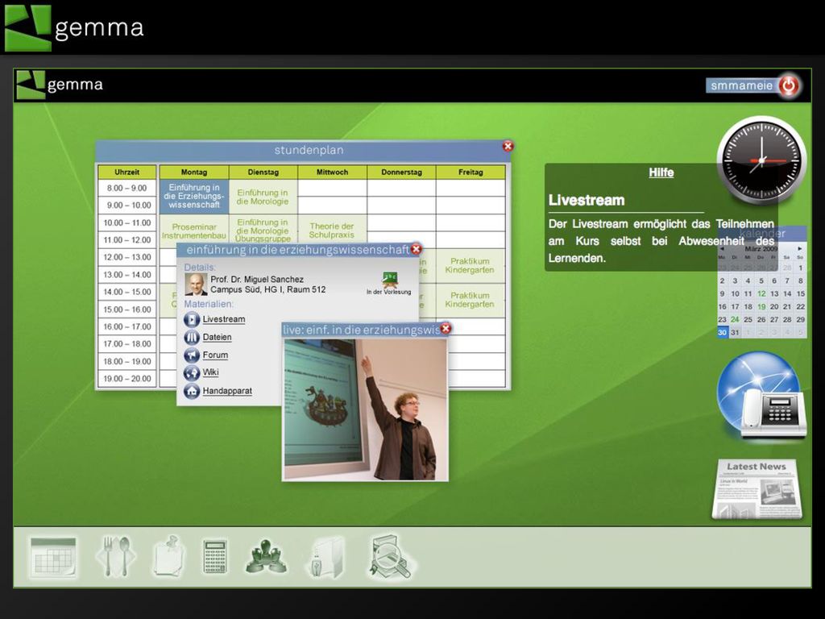Open the Wiki text link
Viewport: 825px width, 619px height.
pos(210,372)
